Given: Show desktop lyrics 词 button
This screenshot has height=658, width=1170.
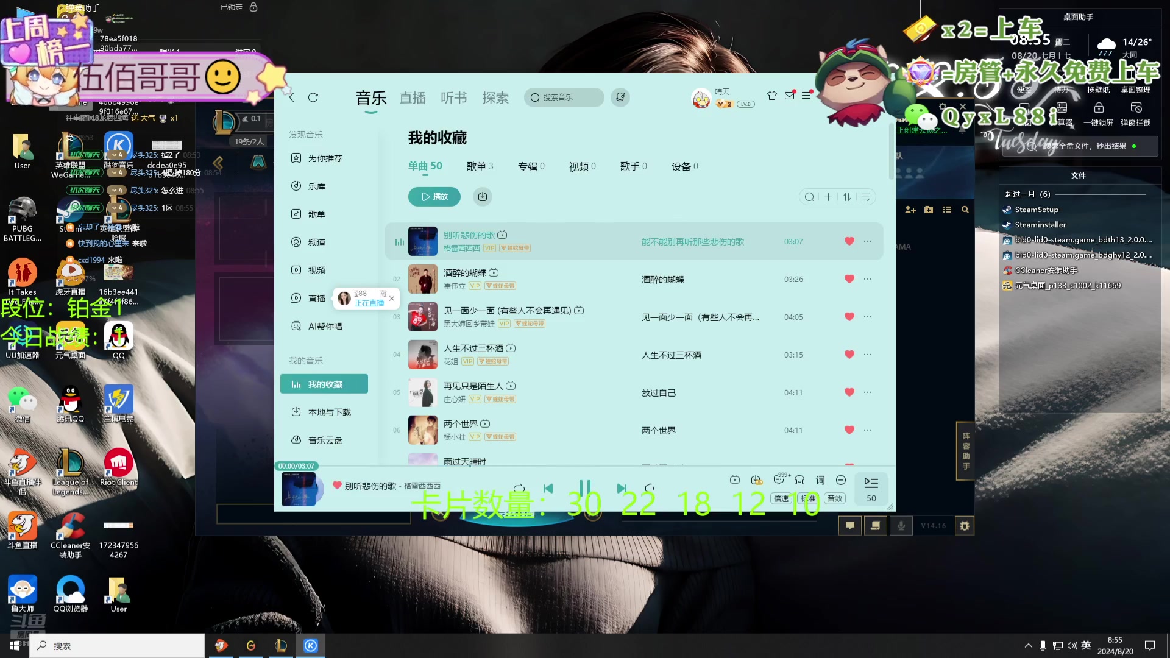Looking at the screenshot, I should 820,480.
